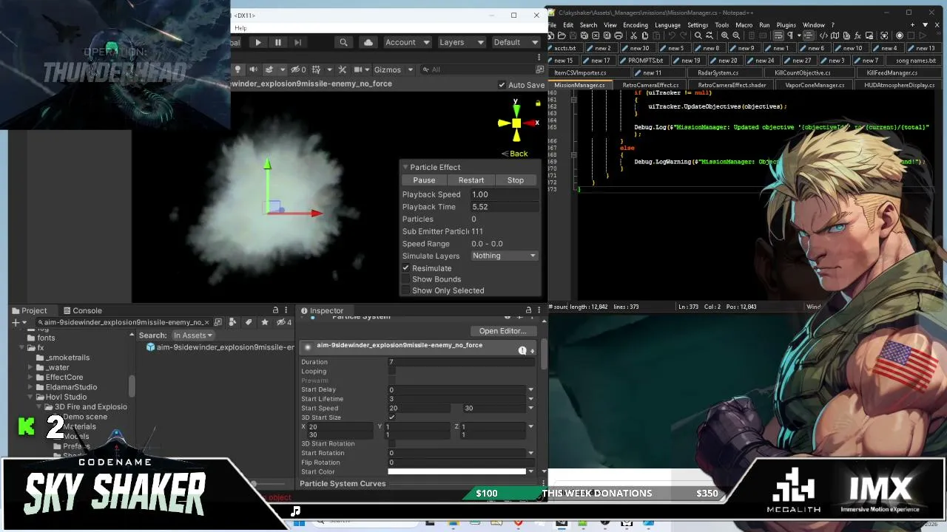Restart the particle effect
The image size is (947, 532).
[471, 180]
